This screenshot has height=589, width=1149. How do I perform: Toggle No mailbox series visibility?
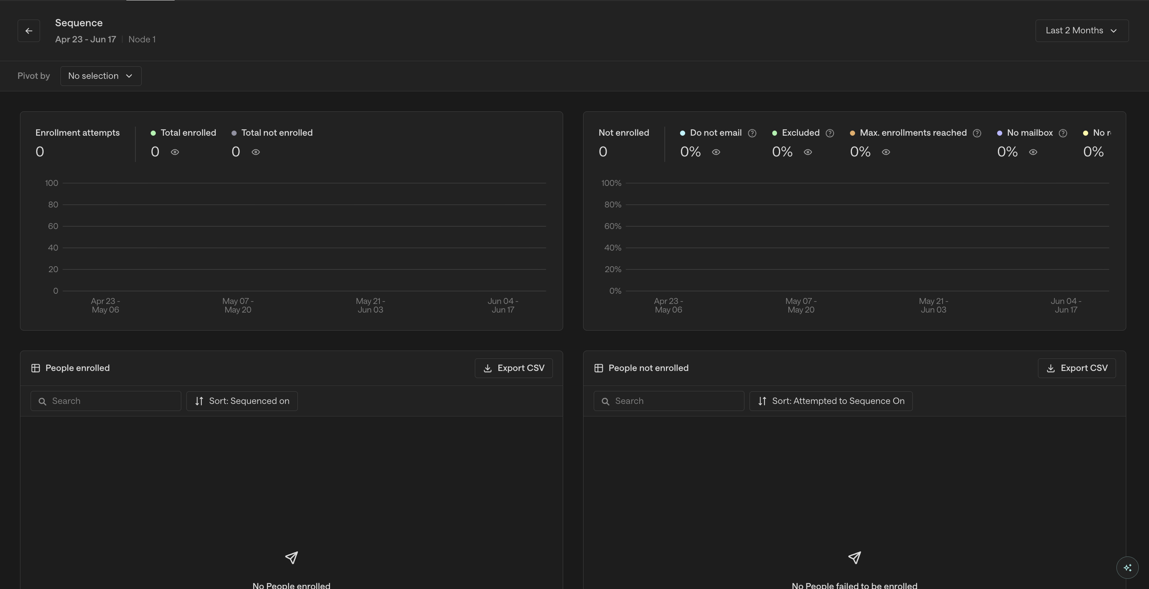click(1033, 152)
